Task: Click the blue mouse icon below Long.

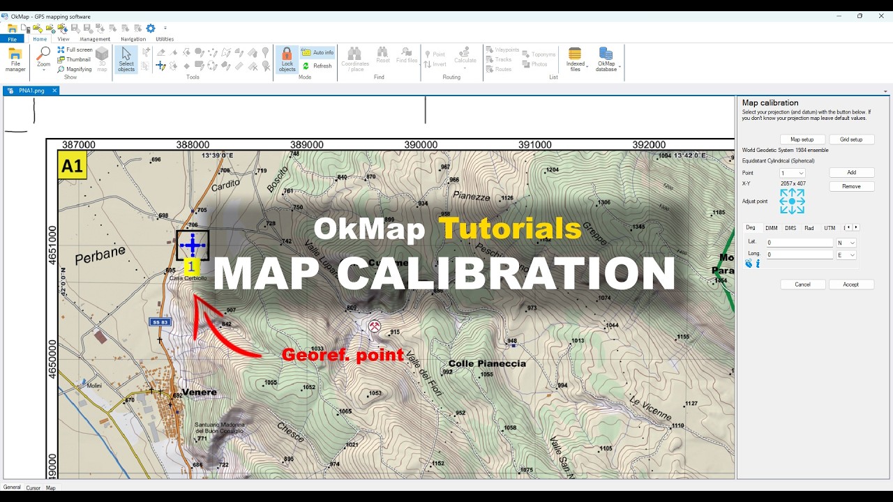Action: click(x=749, y=264)
